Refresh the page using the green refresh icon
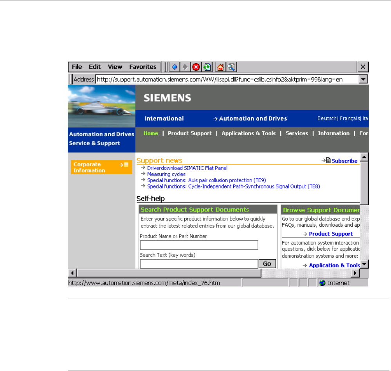This screenshot has width=391, height=371. pyautogui.click(x=207, y=67)
